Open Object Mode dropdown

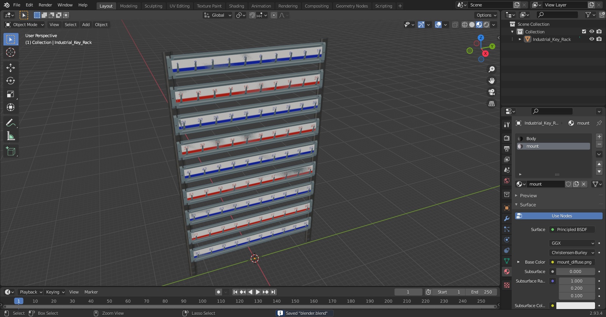[x=25, y=25]
